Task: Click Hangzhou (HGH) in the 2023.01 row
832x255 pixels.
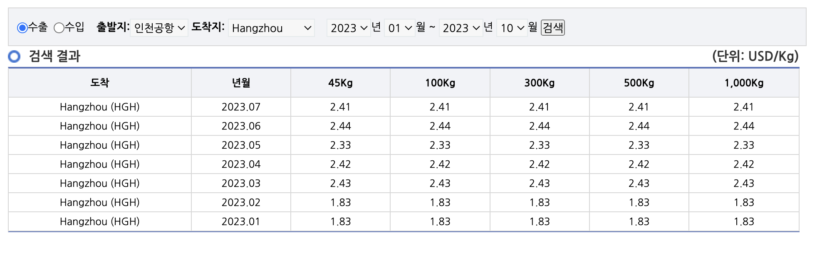Action: tap(100, 222)
